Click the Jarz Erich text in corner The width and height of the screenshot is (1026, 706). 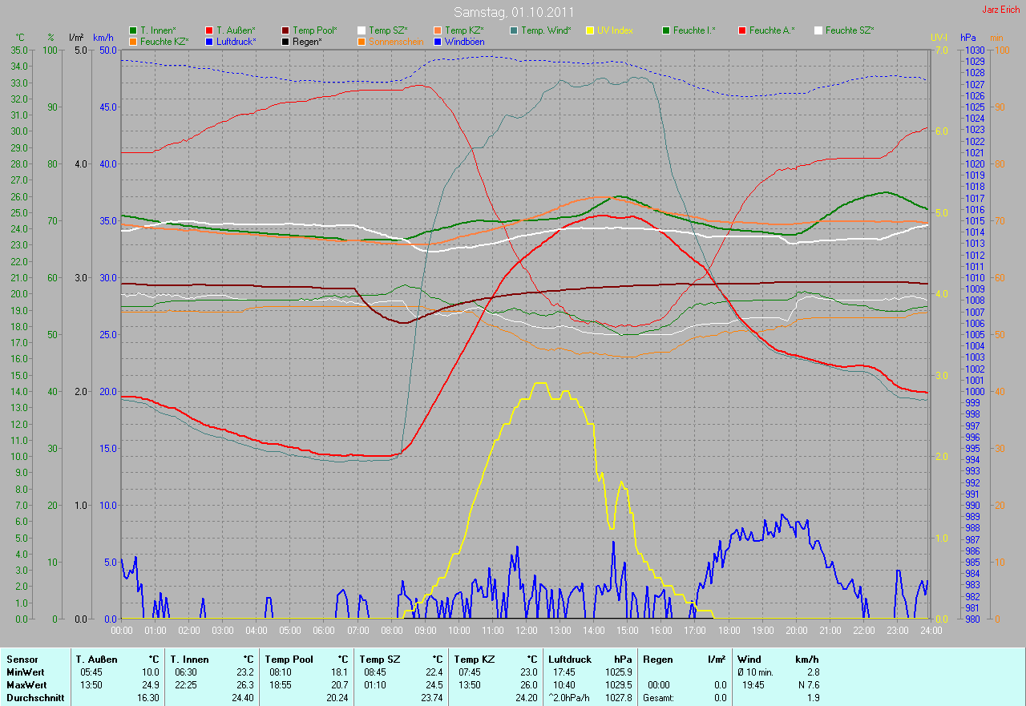point(1001,10)
